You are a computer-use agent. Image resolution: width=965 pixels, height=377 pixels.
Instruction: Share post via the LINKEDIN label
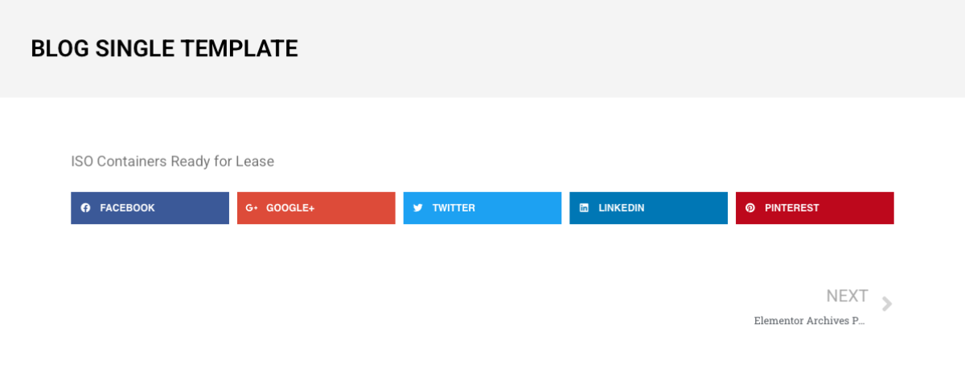pyautogui.click(x=622, y=208)
